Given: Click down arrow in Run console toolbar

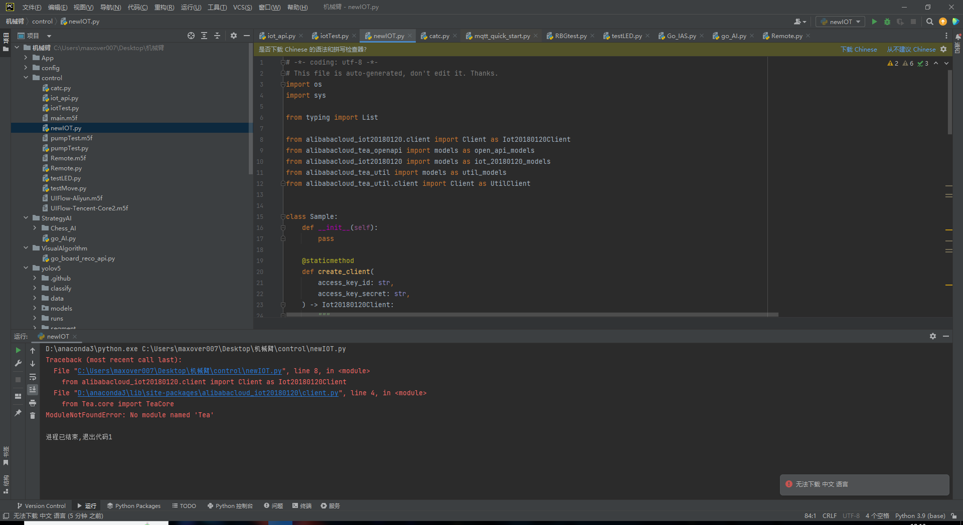Looking at the screenshot, I should (33, 363).
